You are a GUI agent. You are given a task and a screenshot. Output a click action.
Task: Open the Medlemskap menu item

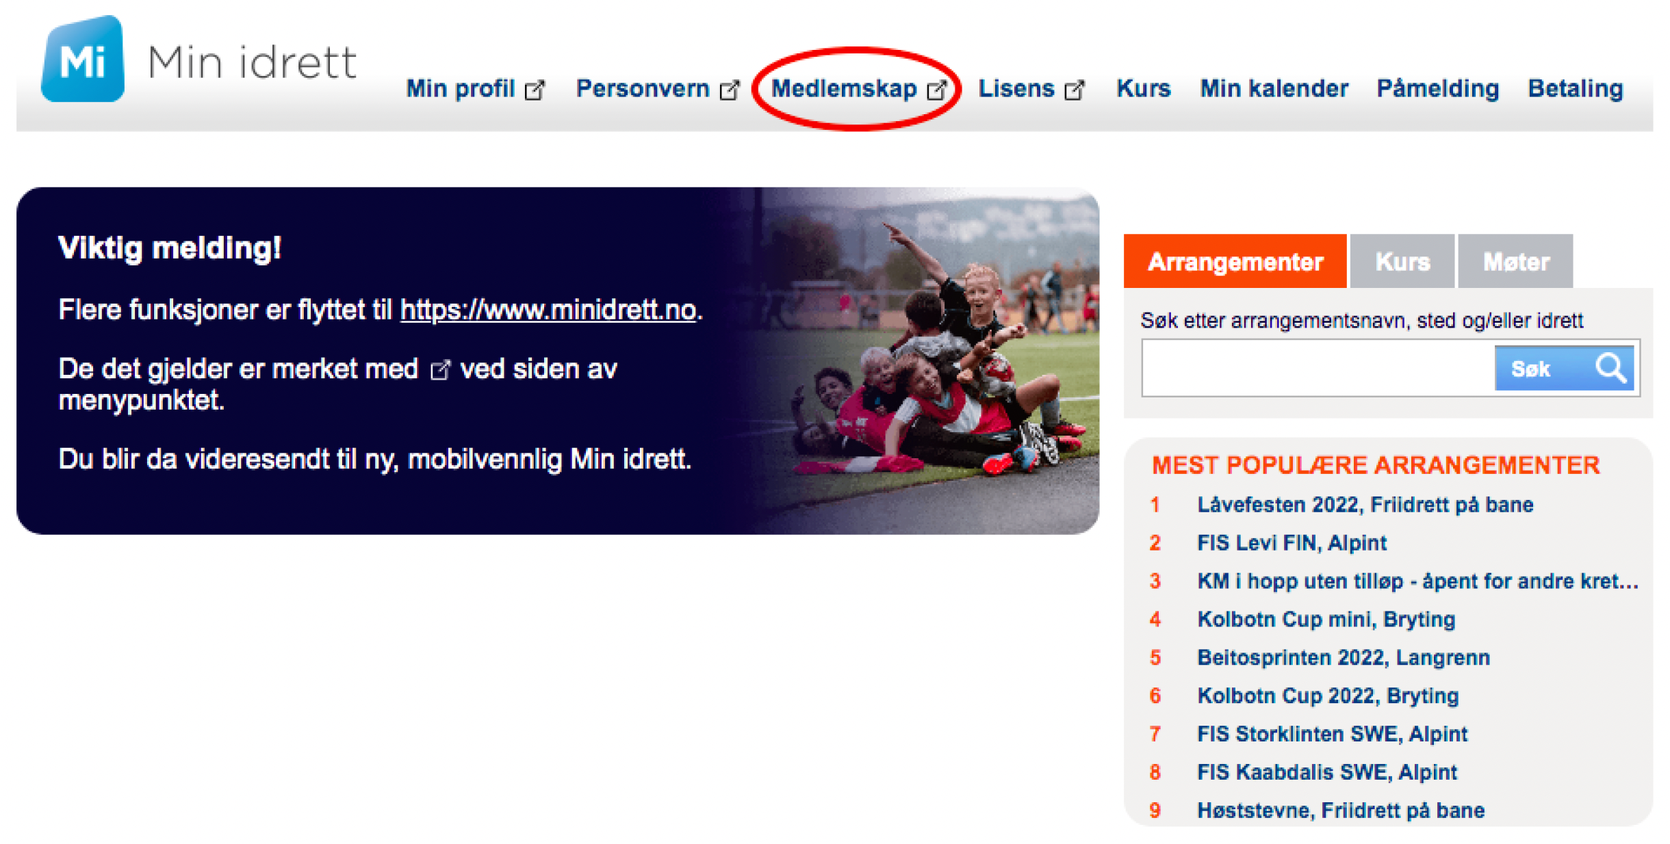click(844, 88)
